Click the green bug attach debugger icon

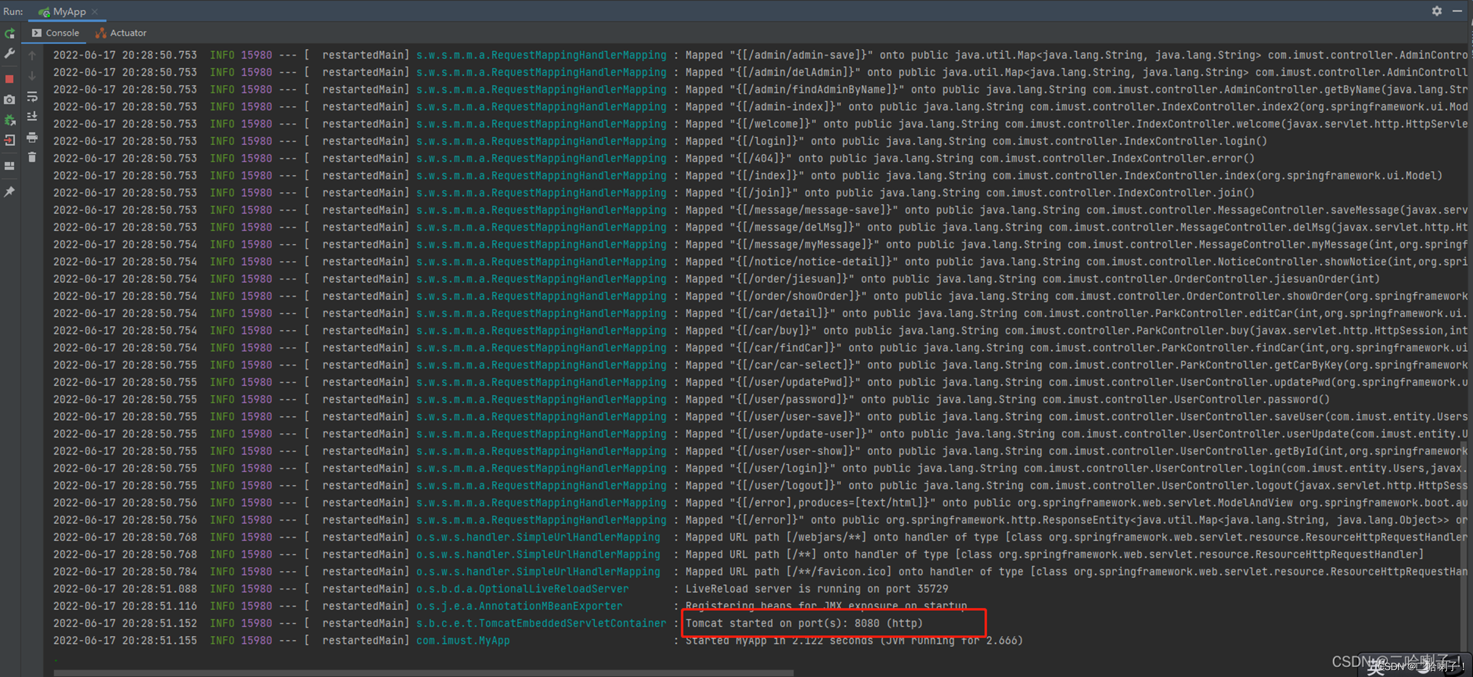pos(10,120)
